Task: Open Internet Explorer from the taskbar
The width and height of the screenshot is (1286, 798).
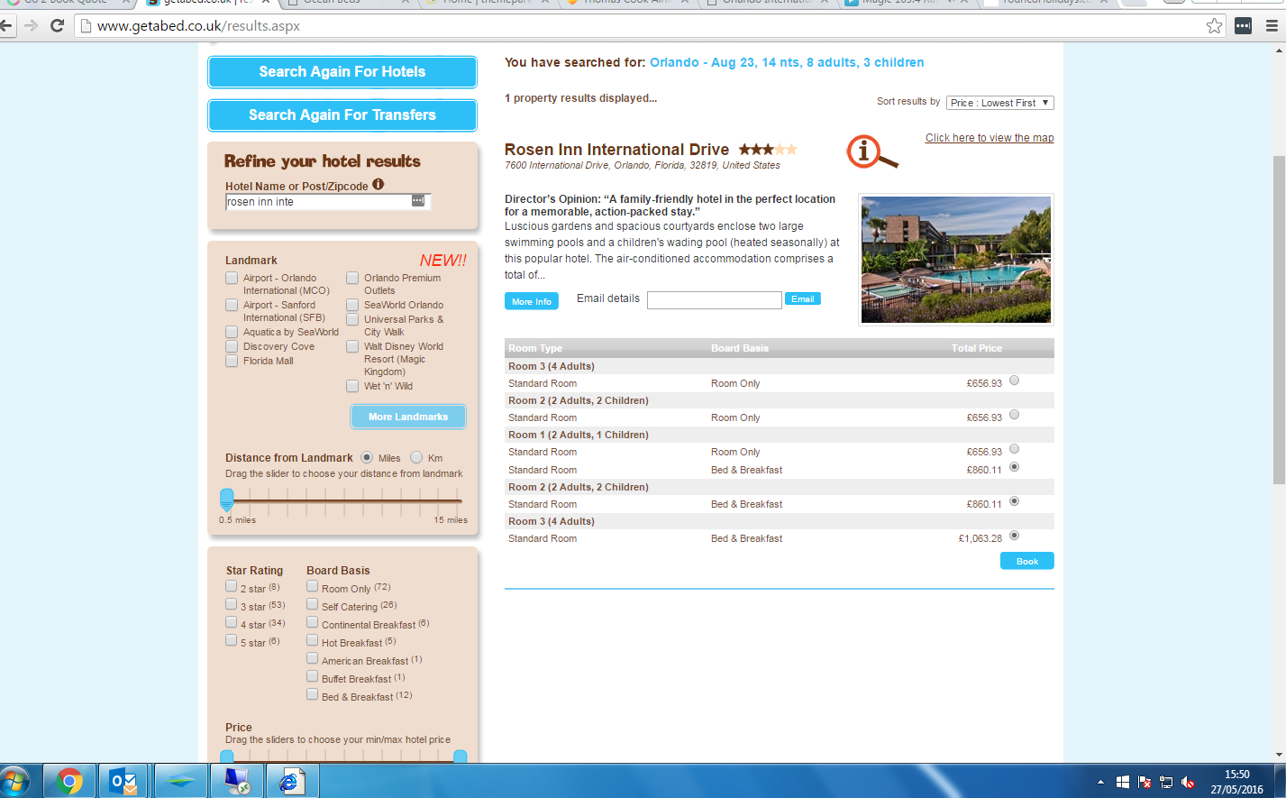Action: [291, 781]
